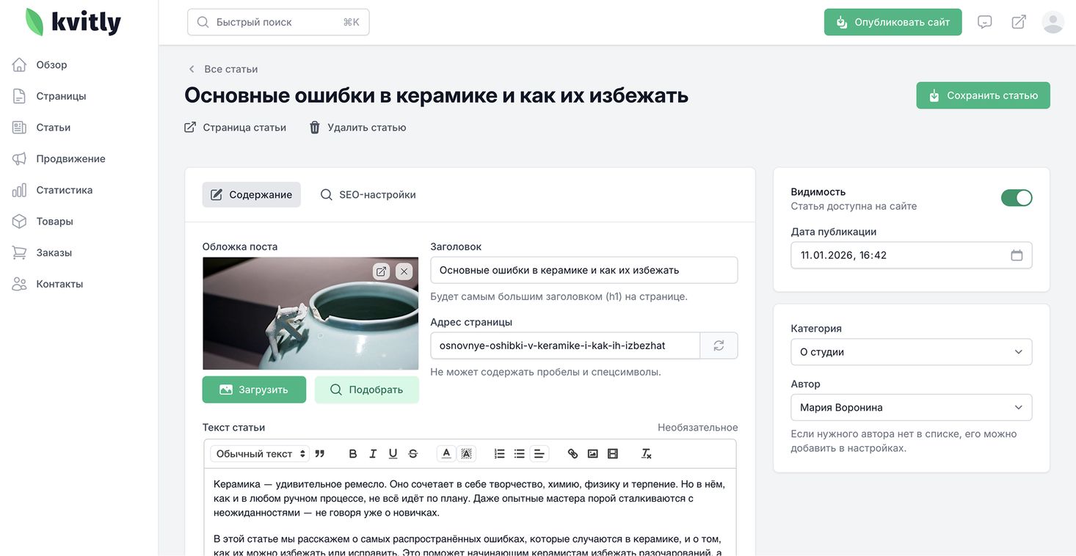Click into the Заголовок input field
This screenshot has width=1076, height=556.
point(584,270)
